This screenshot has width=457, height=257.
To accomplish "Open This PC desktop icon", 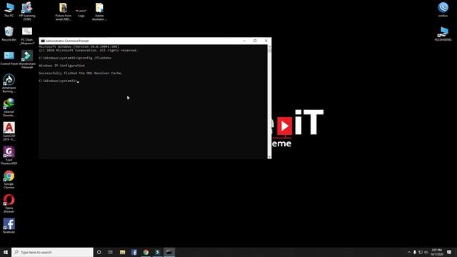I will tap(9, 9).
